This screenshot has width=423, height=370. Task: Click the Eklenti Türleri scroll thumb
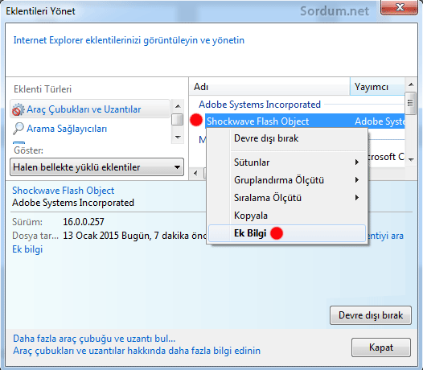178,120
